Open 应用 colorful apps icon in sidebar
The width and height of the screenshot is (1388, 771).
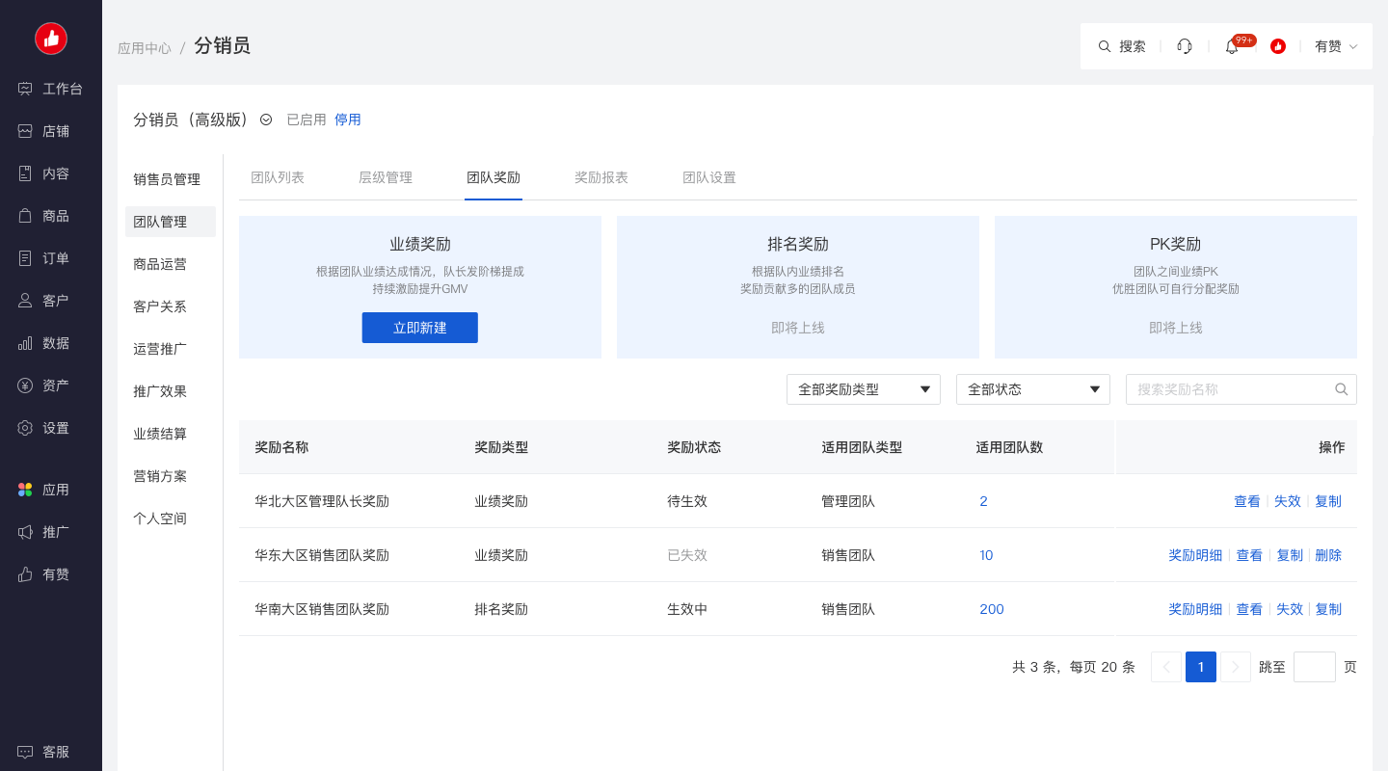[25, 490]
